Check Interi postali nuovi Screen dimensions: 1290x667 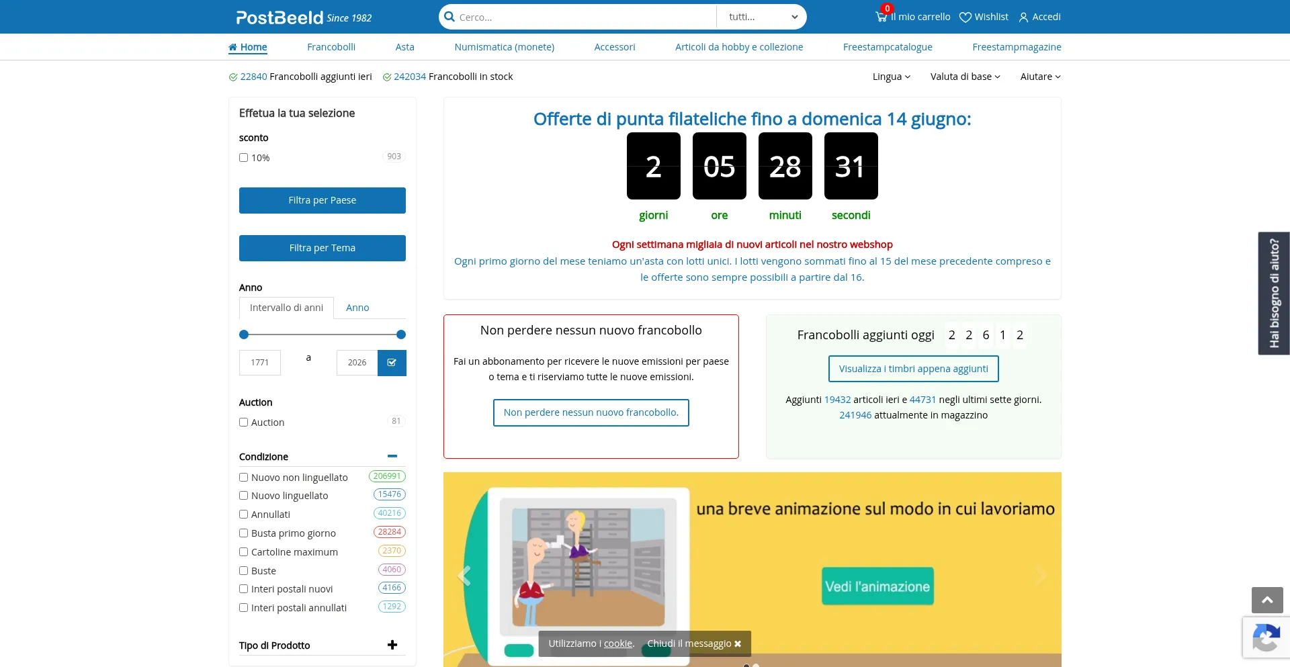tap(243, 589)
